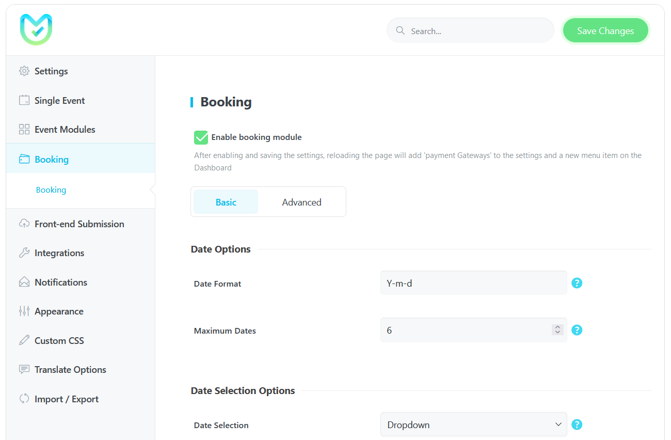Click the Front-end Submission cloud upload icon
671x440 pixels.
tap(24, 224)
